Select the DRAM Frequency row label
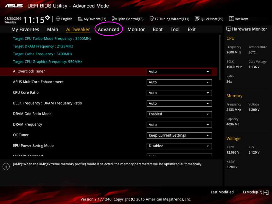This screenshot has height=204, width=272. coord(27,124)
